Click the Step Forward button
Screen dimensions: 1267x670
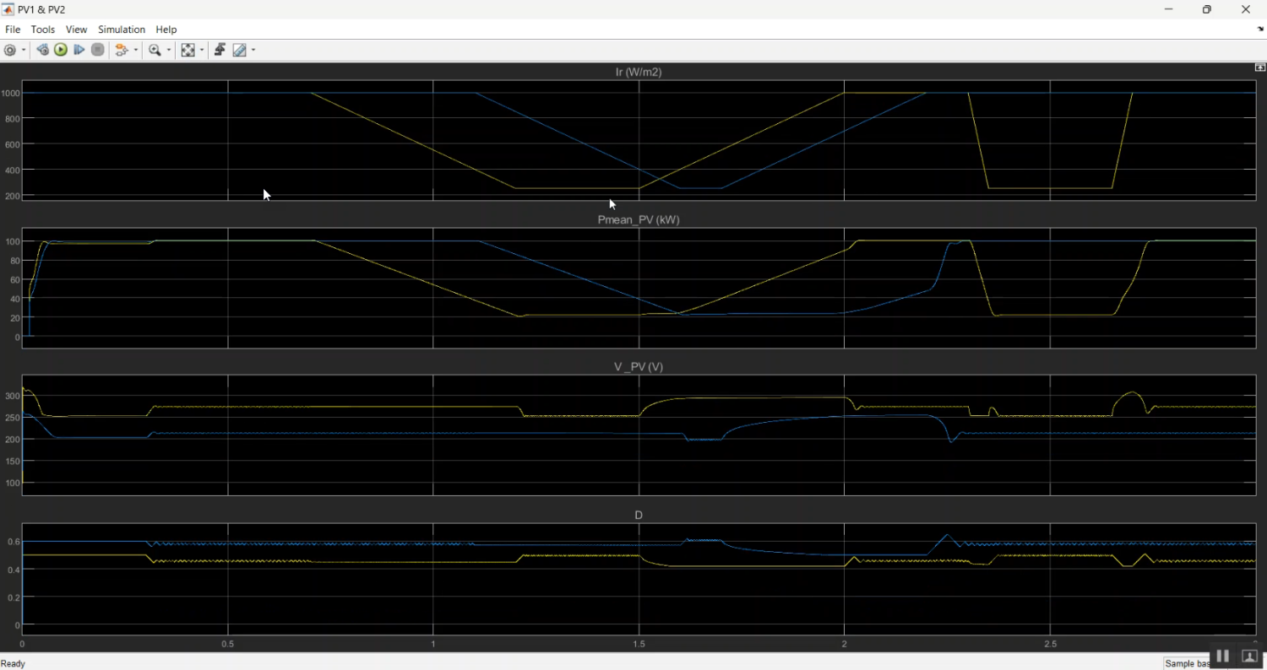(x=79, y=50)
